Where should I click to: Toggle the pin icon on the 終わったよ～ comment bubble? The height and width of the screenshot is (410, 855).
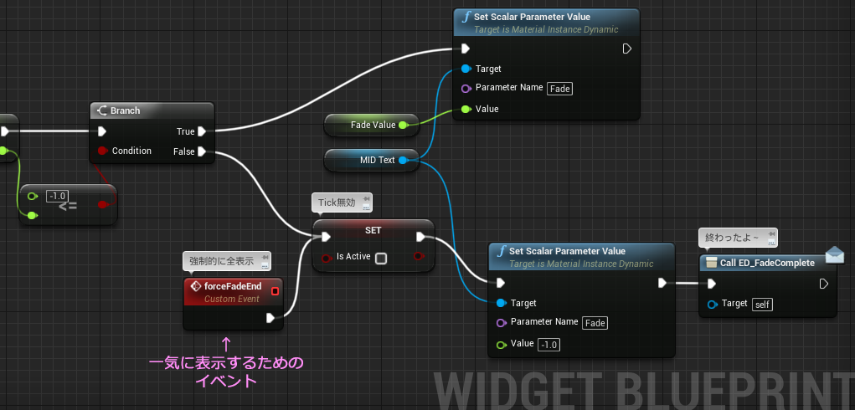[x=771, y=234]
